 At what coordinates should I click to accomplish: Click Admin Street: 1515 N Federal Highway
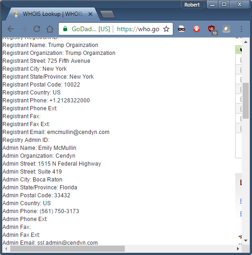pyautogui.click(x=52, y=164)
